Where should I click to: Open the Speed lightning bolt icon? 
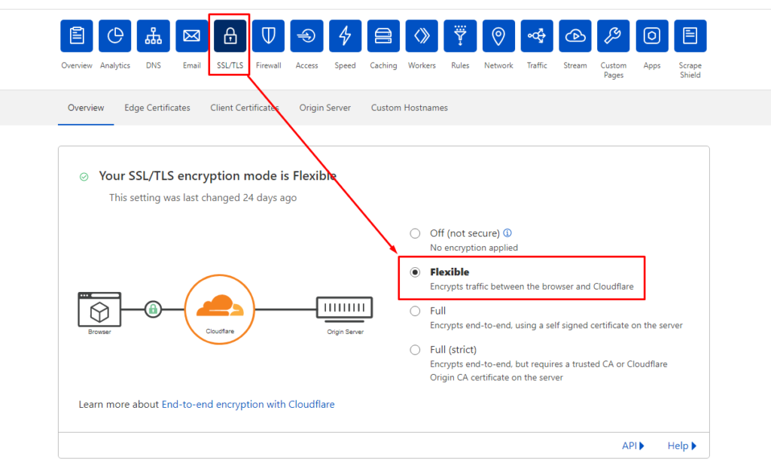(x=345, y=36)
